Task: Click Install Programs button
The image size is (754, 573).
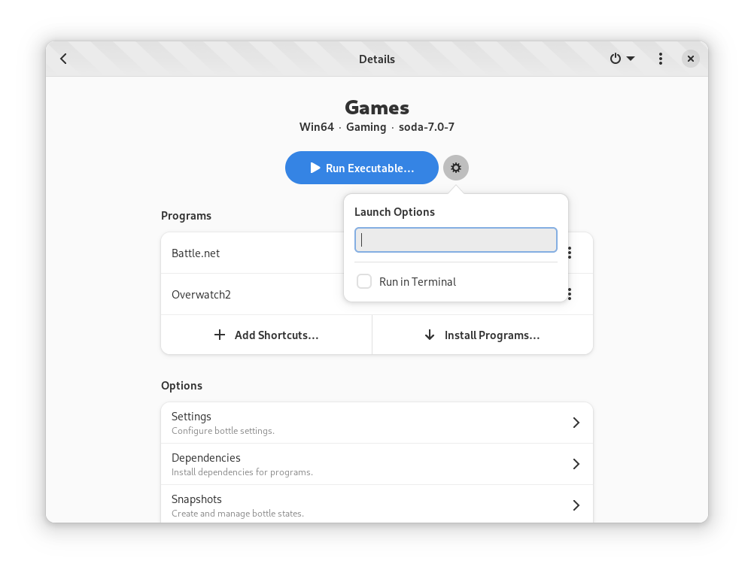Action: (x=482, y=335)
